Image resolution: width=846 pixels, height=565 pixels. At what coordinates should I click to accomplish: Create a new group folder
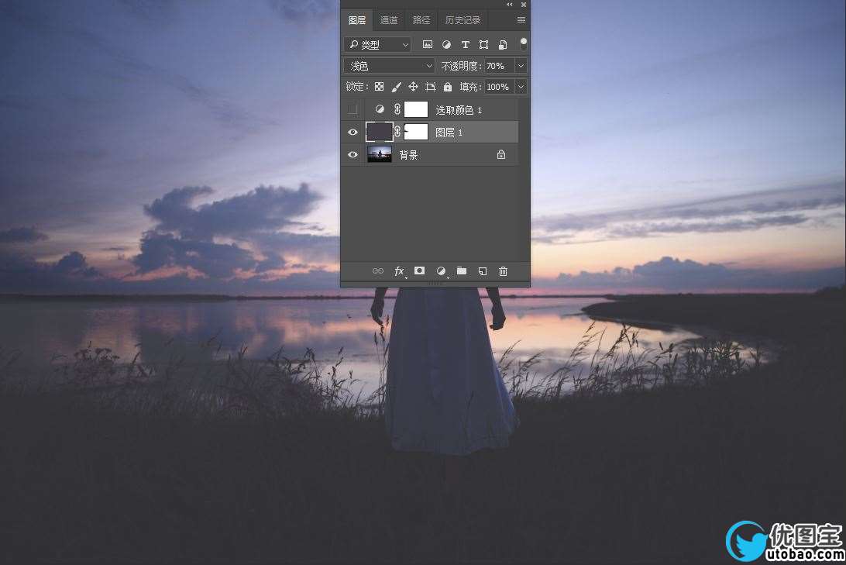[461, 271]
